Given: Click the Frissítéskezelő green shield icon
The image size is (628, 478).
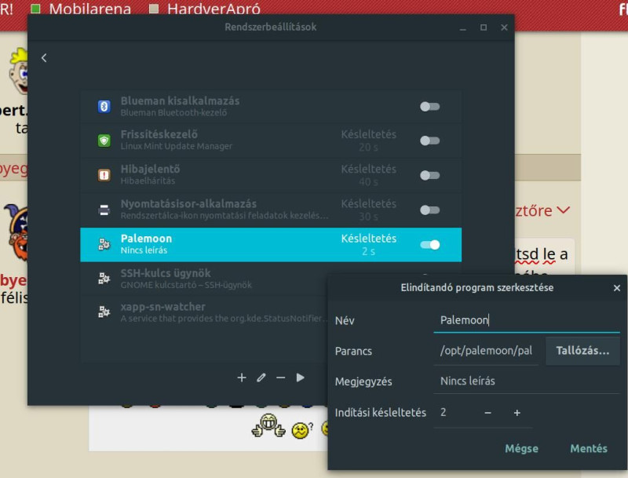Looking at the screenshot, I should click(104, 140).
